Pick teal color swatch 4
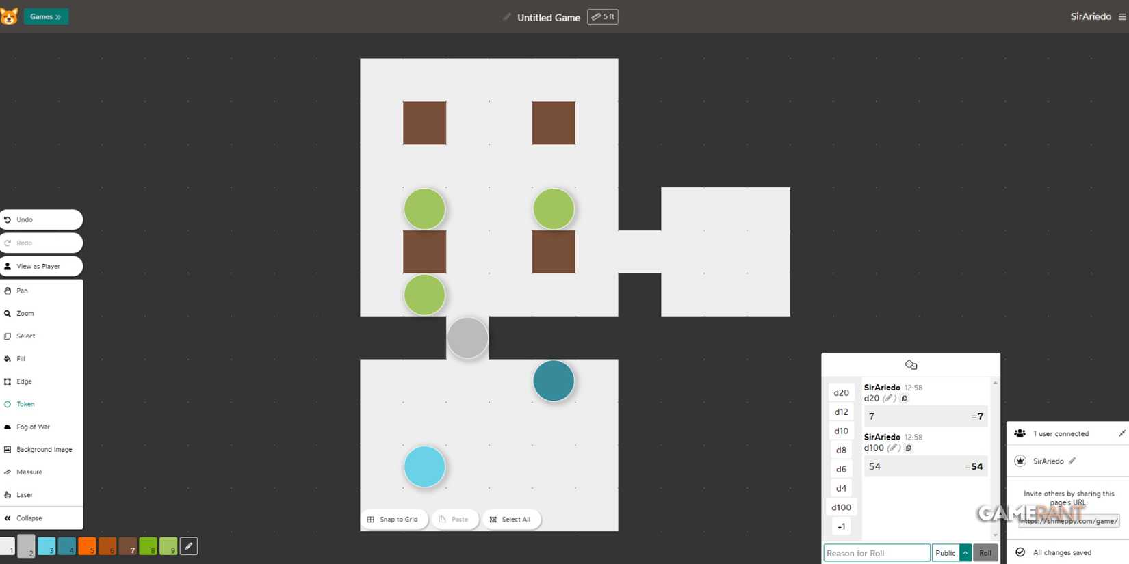This screenshot has height=564, width=1129. [x=67, y=546]
